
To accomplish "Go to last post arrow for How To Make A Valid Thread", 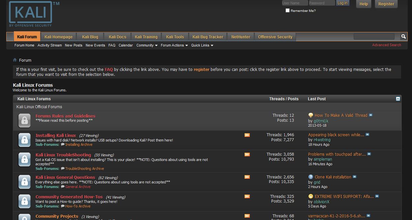I will coord(371,115).
